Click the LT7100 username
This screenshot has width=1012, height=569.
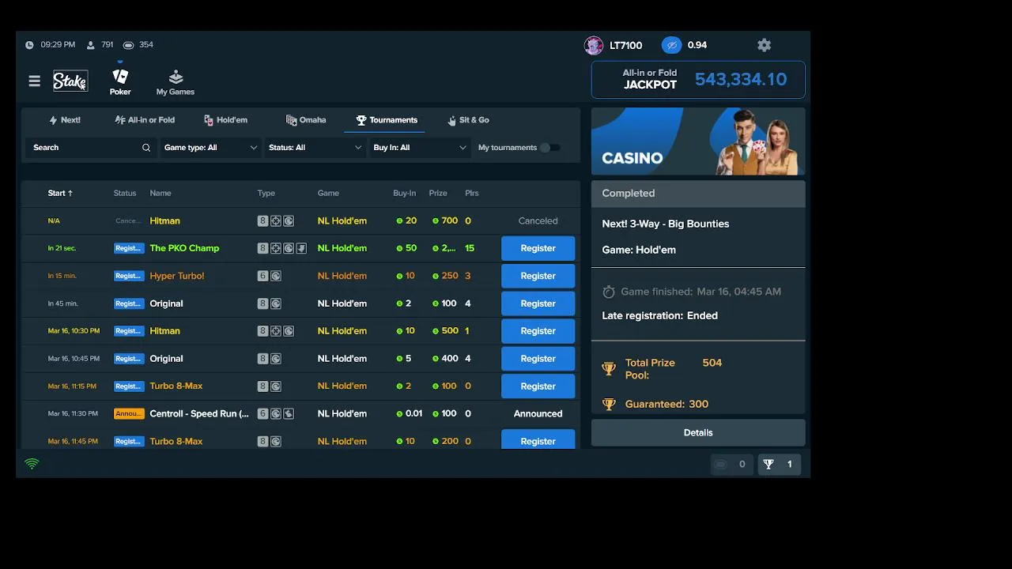coord(625,46)
